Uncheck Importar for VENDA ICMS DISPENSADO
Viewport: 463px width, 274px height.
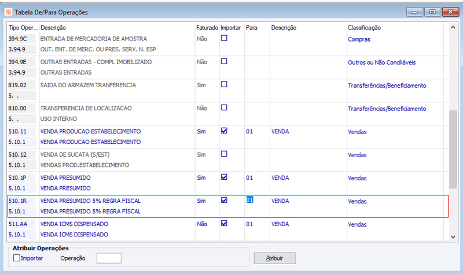[x=224, y=223]
